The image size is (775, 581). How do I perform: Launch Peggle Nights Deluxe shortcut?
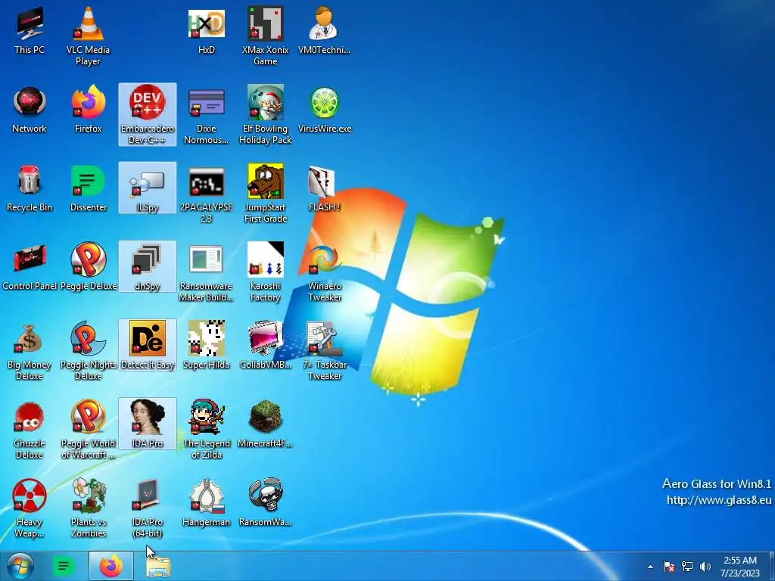point(88,351)
